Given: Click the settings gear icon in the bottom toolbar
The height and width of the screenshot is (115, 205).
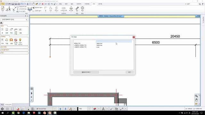Looking at the screenshot, I should [2, 109].
